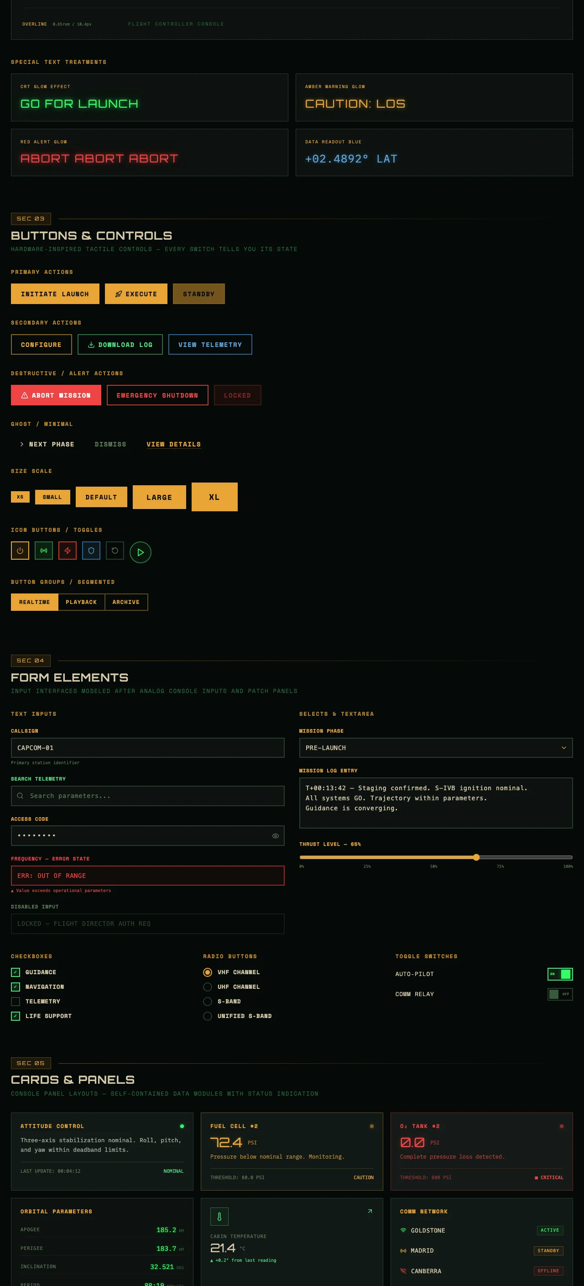
Task: Click the Attitude Control green status dot
Action: pos(182,1126)
